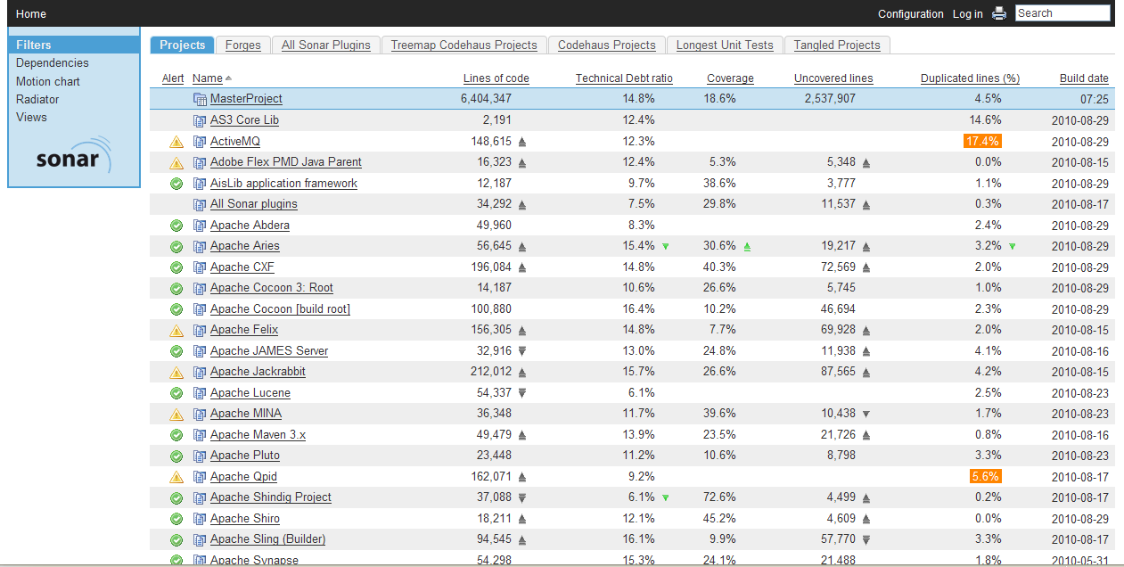Sort by Lines of code column
1124x567 pixels.
496,78
